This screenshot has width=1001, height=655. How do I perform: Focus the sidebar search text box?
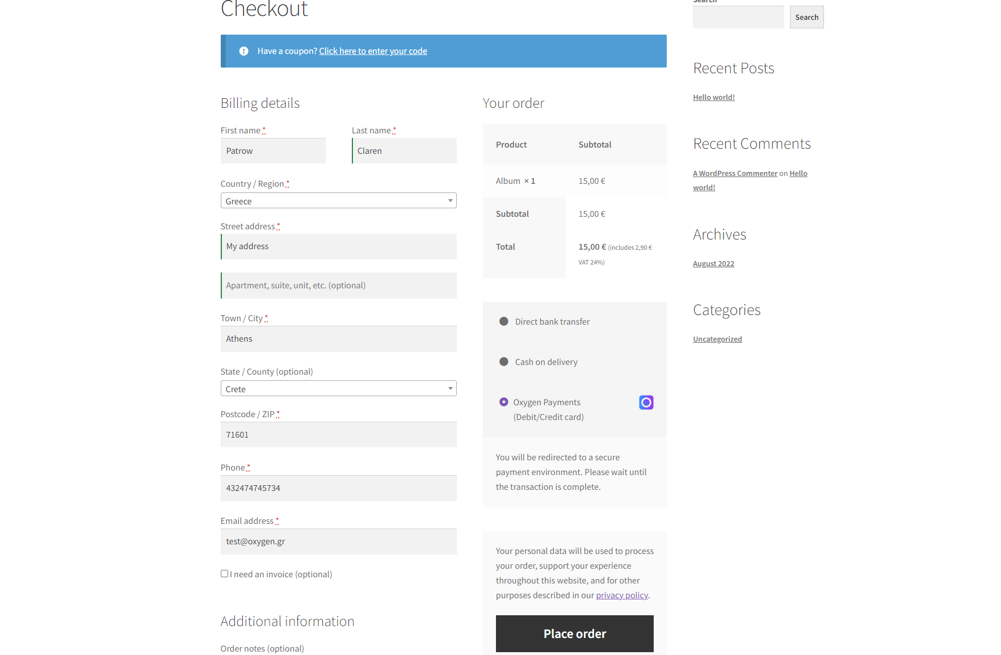coord(738,18)
